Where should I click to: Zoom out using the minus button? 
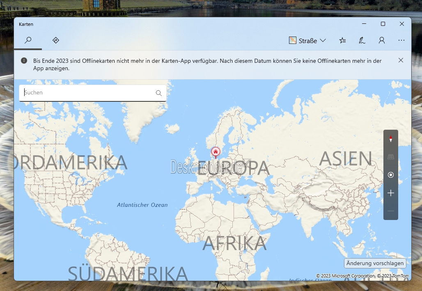[391, 211]
